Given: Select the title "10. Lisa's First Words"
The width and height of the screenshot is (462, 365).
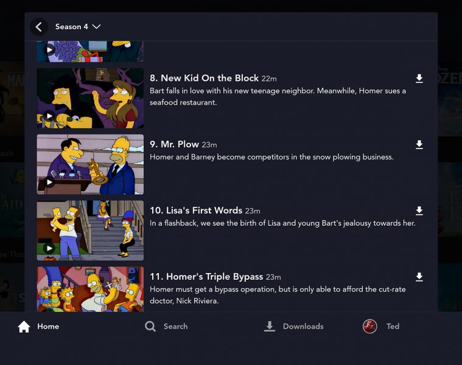Looking at the screenshot, I should tap(196, 210).
